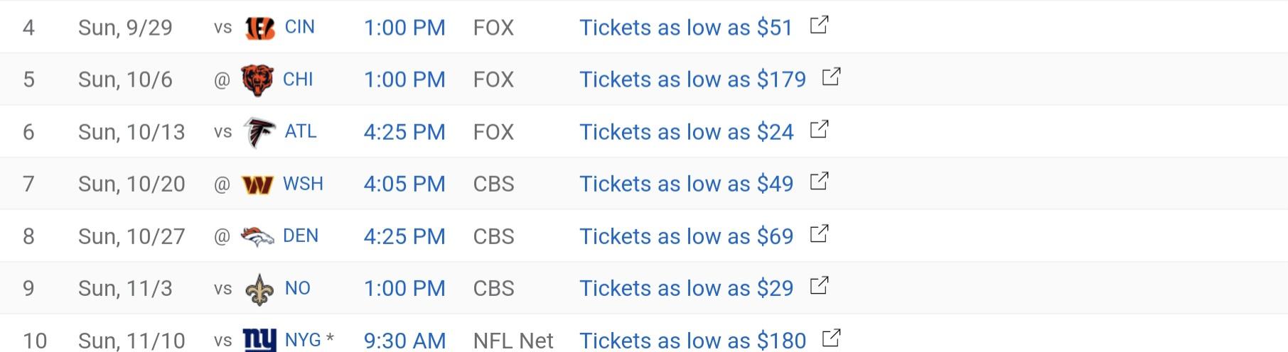Open Tickets as low as $69 link
The height and width of the screenshot is (352, 1288).
(x=686, y=236)
